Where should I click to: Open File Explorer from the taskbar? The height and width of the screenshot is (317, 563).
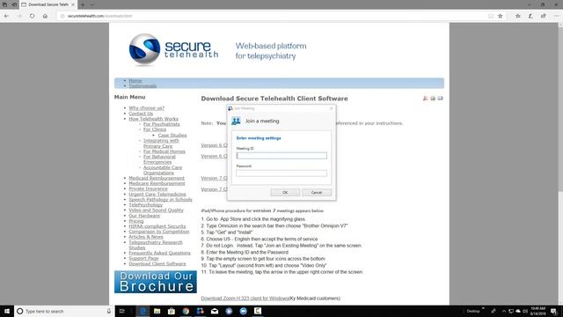pyautogui.click(x=157, y=311)
